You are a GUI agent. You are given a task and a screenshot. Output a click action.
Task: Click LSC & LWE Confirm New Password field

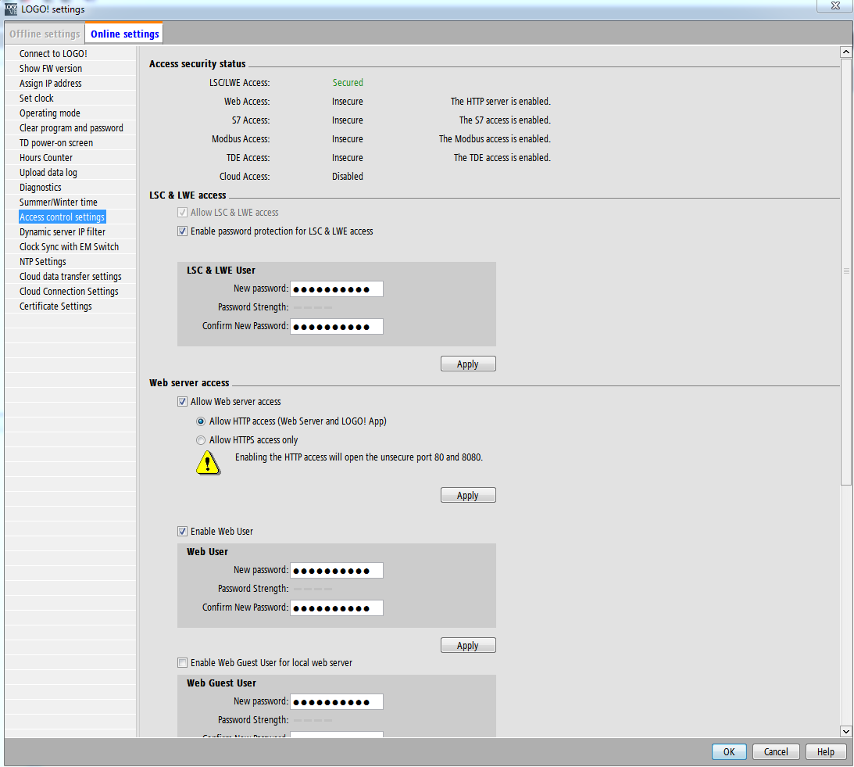[x=336, y=327]
